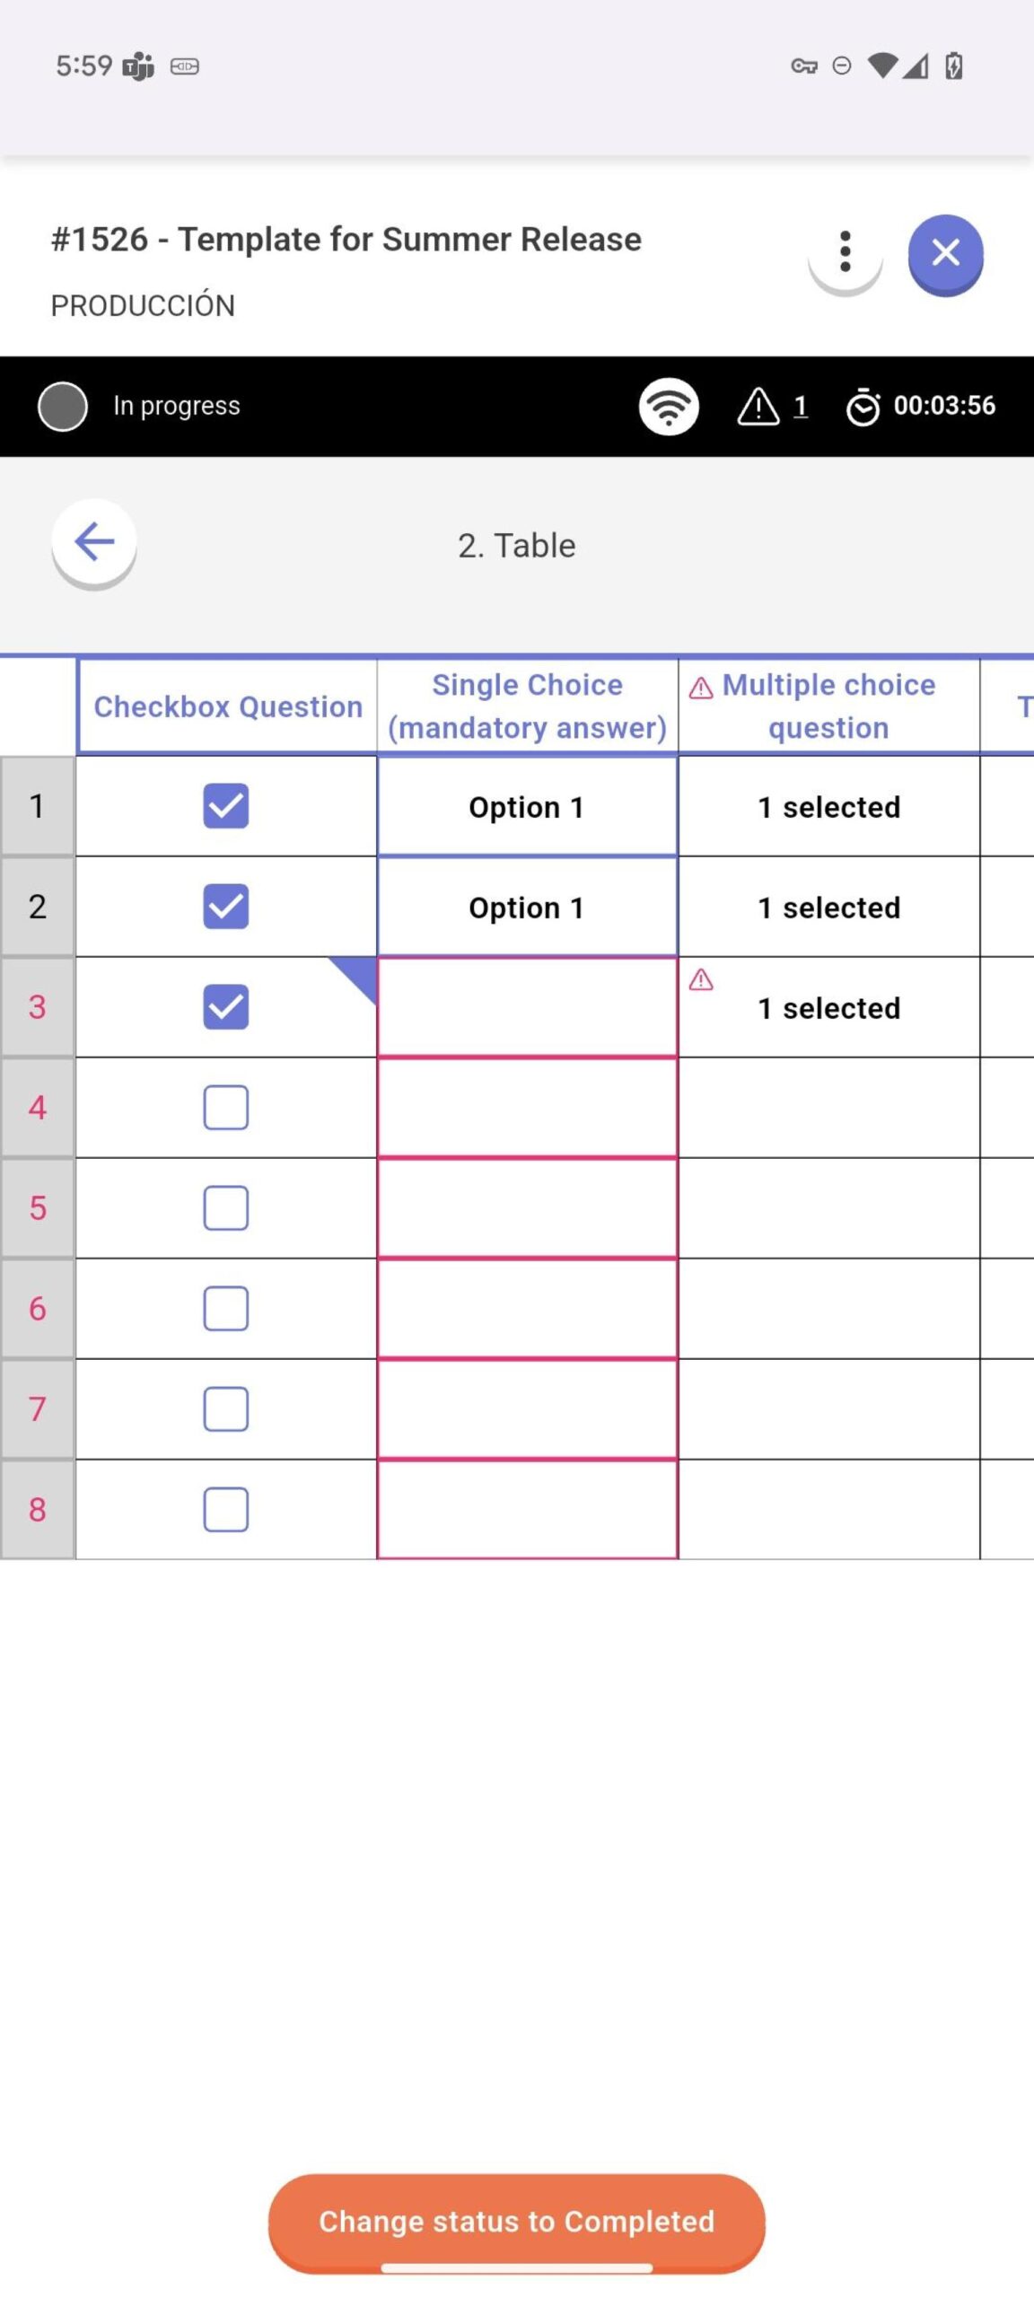Tap the Wi-Fi connectivity status icon
The height and width of the screenshot is (2298, 1034).
(669, 407)
